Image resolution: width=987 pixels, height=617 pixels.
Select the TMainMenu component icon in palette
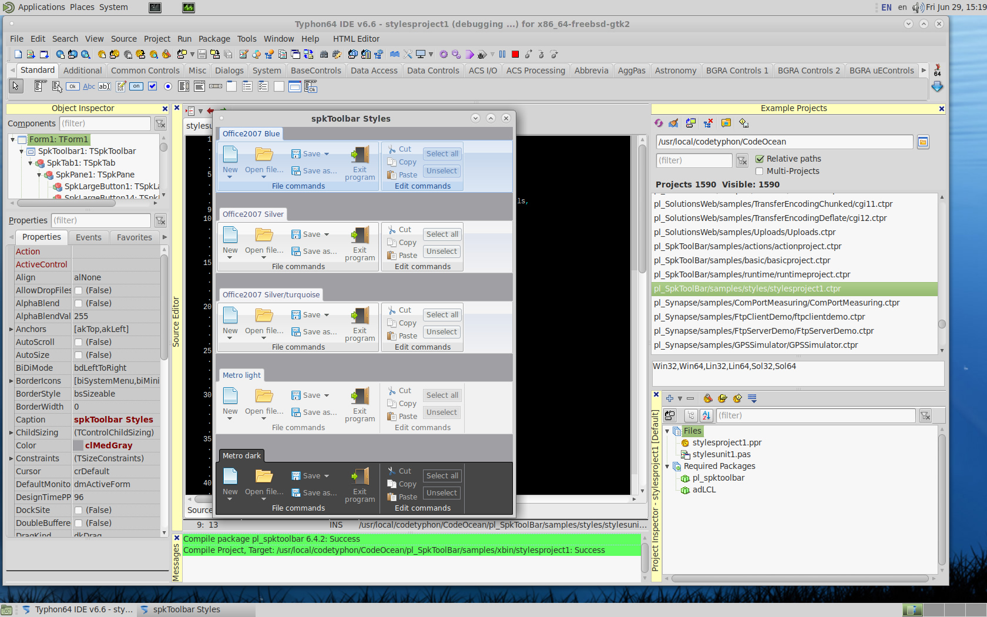[x=40, y=86]
